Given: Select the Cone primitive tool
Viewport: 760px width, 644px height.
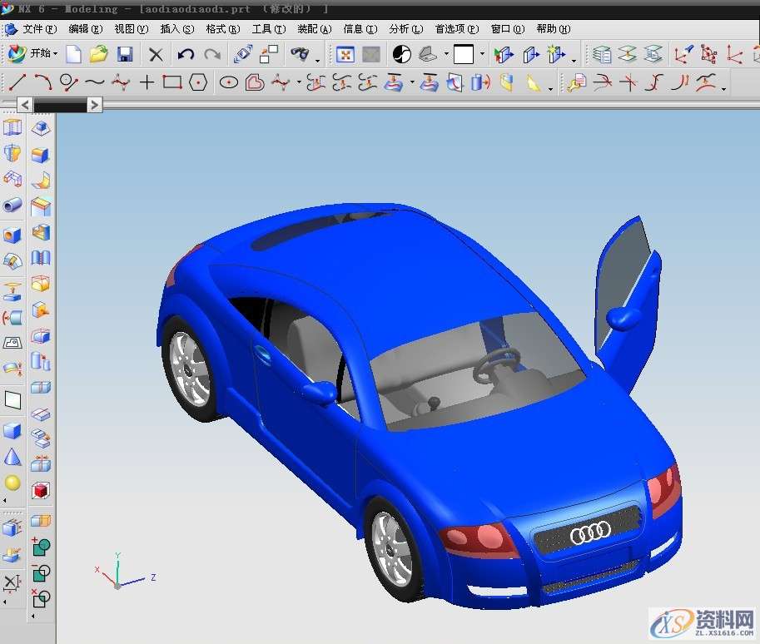Looking at the screenshot, I should 12,457.
